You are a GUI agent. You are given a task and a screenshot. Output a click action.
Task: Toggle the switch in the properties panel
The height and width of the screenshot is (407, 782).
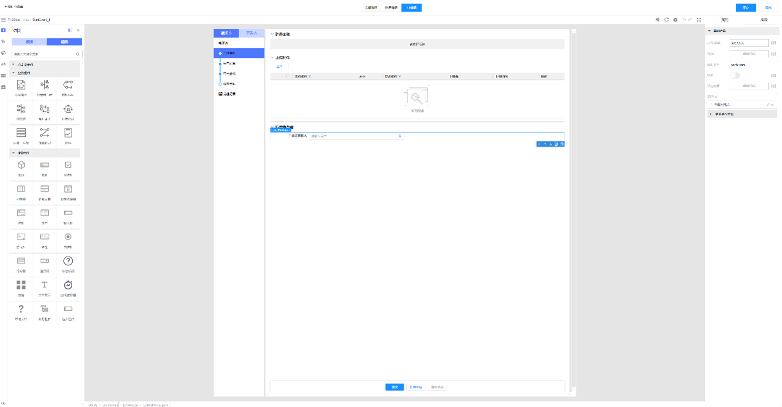(735, 75)
